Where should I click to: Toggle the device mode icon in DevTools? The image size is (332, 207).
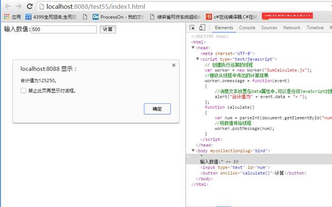coord(202,28)
